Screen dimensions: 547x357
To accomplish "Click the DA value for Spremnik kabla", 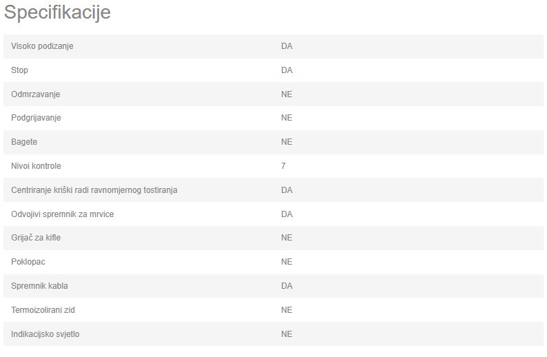I will click(287, 286).
